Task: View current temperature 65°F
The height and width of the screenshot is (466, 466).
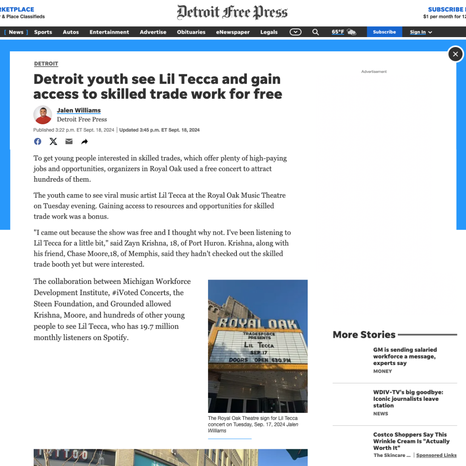Action: (x=337, y=32)
